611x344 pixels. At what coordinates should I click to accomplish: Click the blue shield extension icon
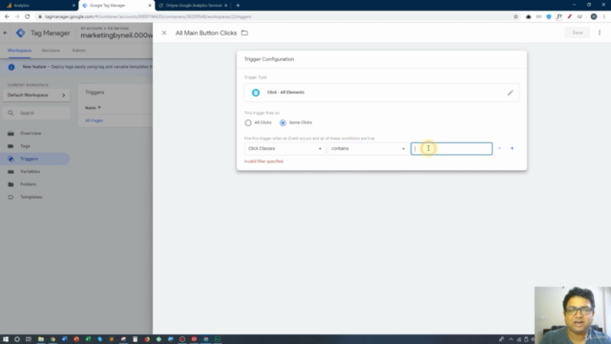tap(549, 17)
